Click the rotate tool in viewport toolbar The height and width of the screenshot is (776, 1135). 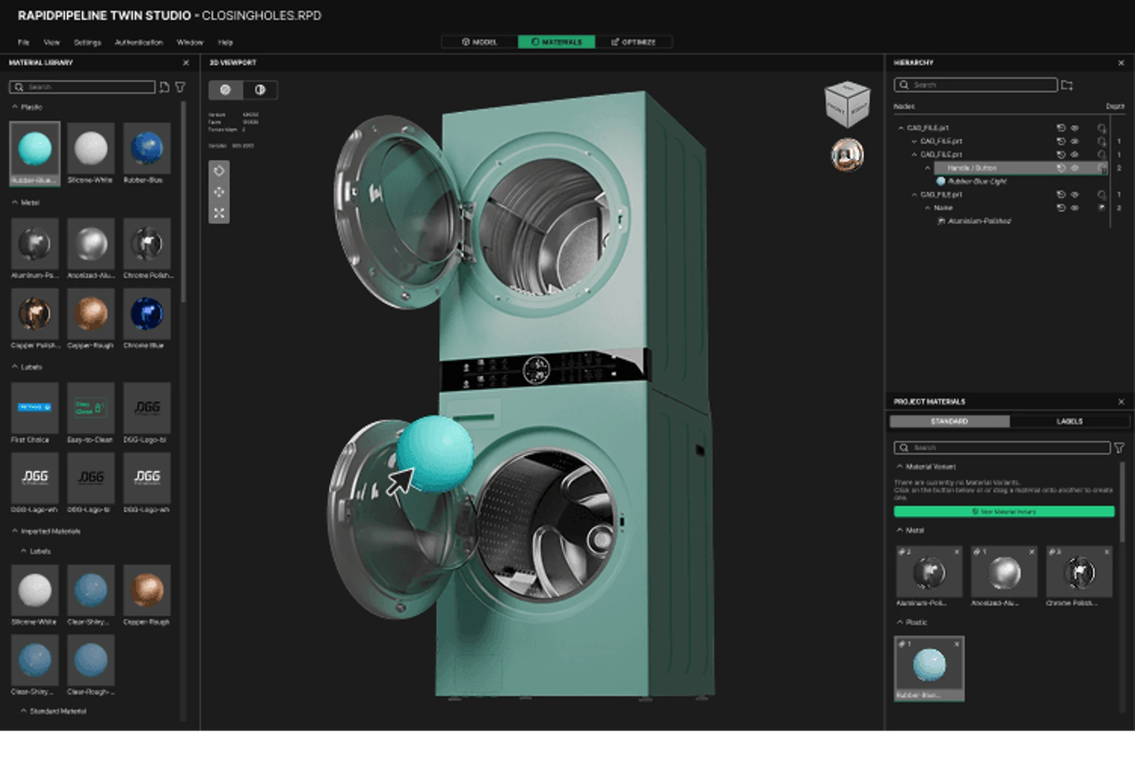click(219, 171)
